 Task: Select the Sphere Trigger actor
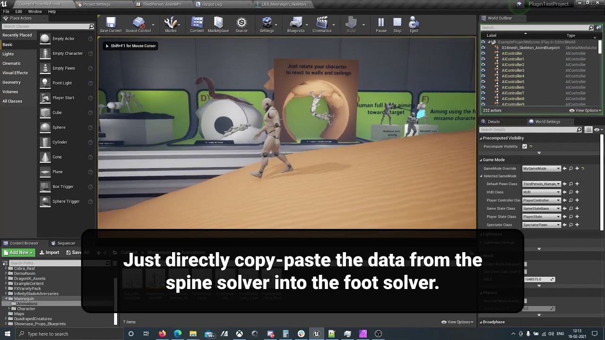(x=66, y=201)
